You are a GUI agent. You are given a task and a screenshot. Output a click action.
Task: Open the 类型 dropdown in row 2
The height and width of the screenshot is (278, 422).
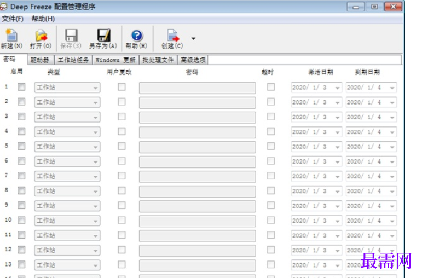coord(67,102)
